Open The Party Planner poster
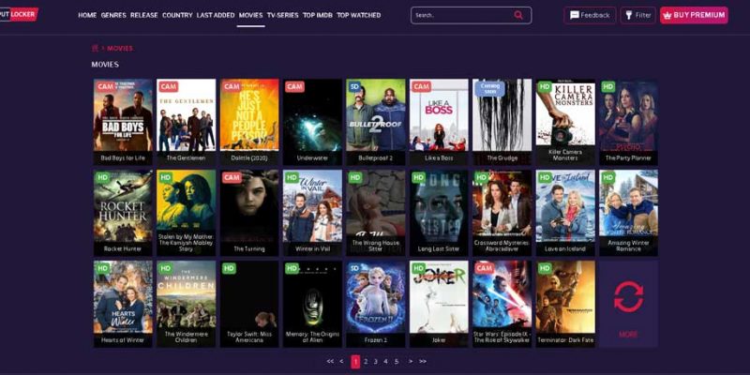This screenshot has width=750, height=375. coord(628,122)
